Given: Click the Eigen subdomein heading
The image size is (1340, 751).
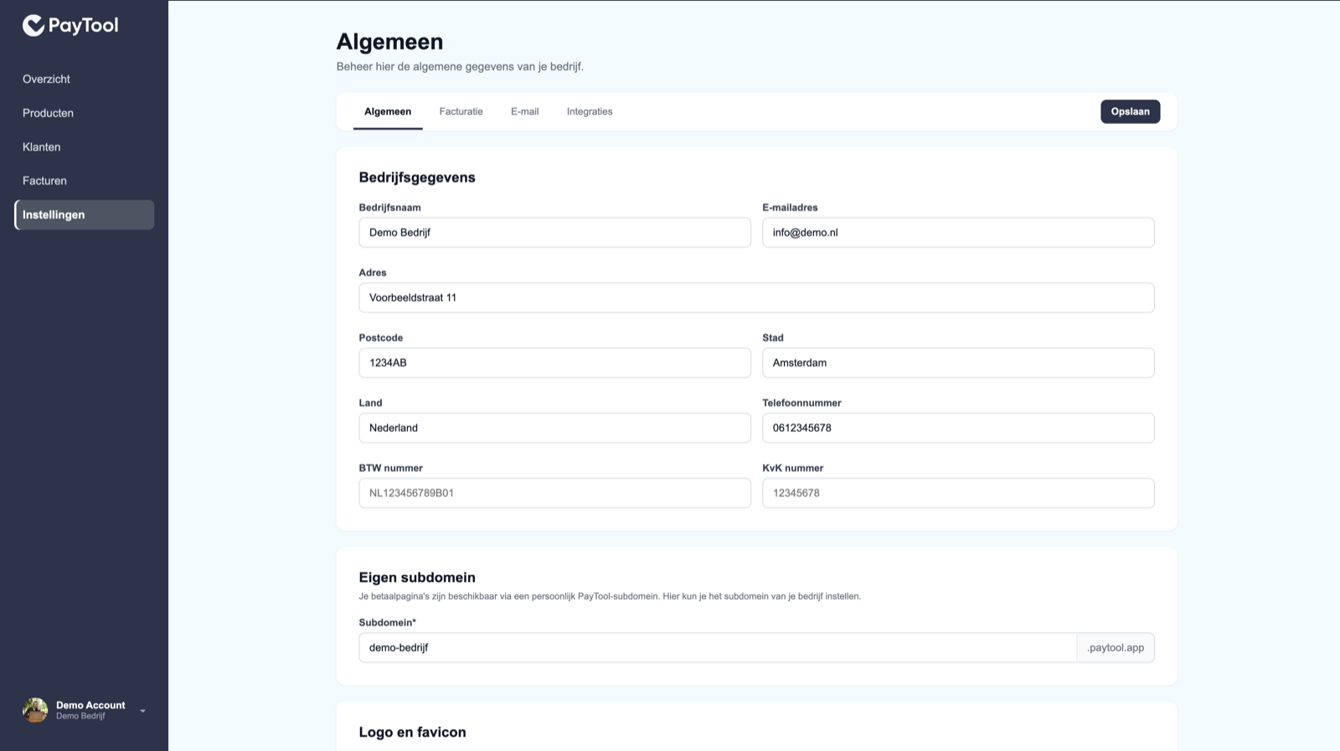Looking at the screenshot, I should [417, 578].
